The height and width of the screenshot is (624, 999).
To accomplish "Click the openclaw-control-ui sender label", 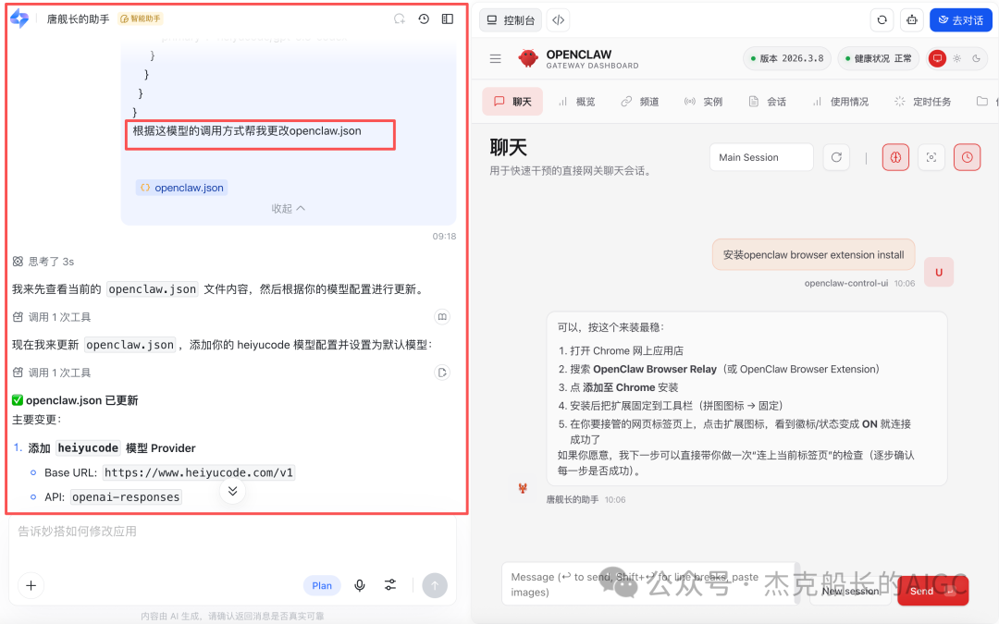I will pos(845,284).
